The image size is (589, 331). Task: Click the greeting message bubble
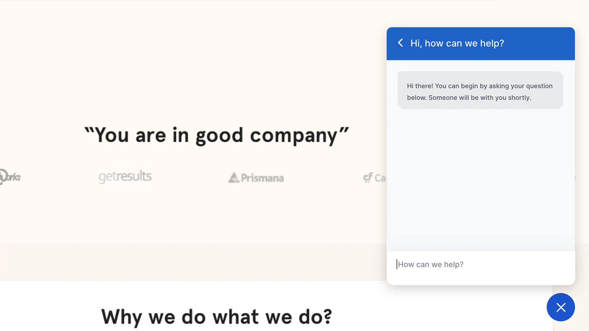coord(480,90)
